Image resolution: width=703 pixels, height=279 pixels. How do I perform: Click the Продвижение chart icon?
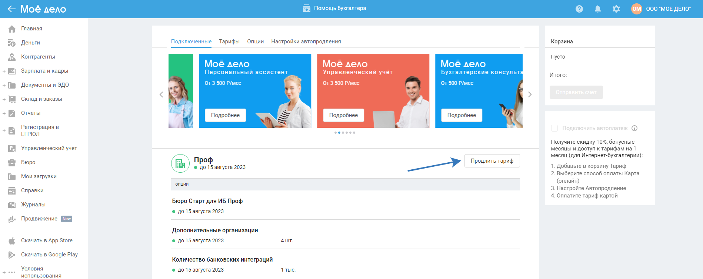coord(12,219)
